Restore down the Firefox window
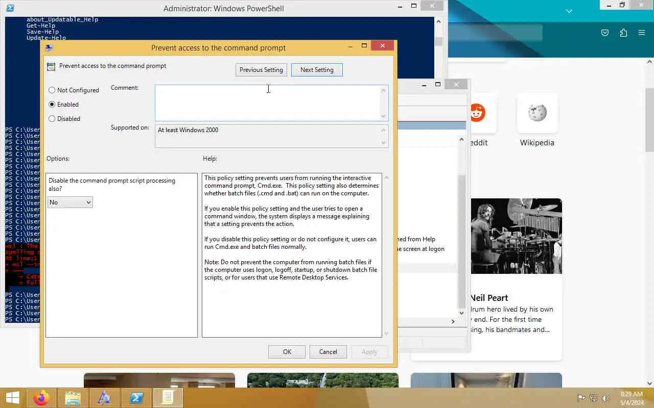The width and height of the screenshot is (654, 408). (622, 5)
